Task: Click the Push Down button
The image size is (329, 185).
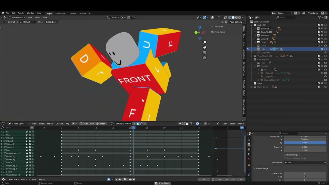Action: pos(87,124)
